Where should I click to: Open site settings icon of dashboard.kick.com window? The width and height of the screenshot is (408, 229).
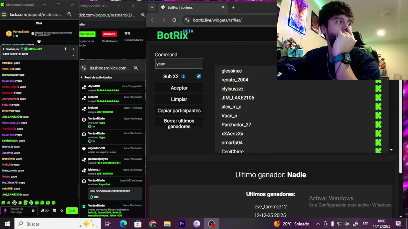(x=84, y=68)
